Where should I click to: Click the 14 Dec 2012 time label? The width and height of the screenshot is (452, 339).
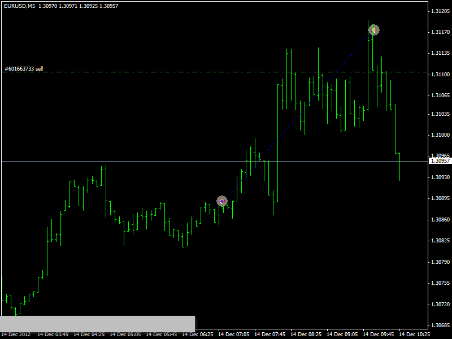(x=16, y=334)
